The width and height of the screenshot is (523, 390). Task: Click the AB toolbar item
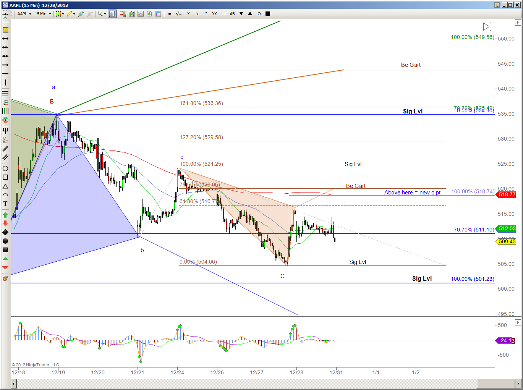[x=232, y=14]
